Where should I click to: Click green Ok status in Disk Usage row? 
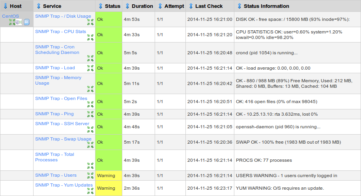coord(108,19)
